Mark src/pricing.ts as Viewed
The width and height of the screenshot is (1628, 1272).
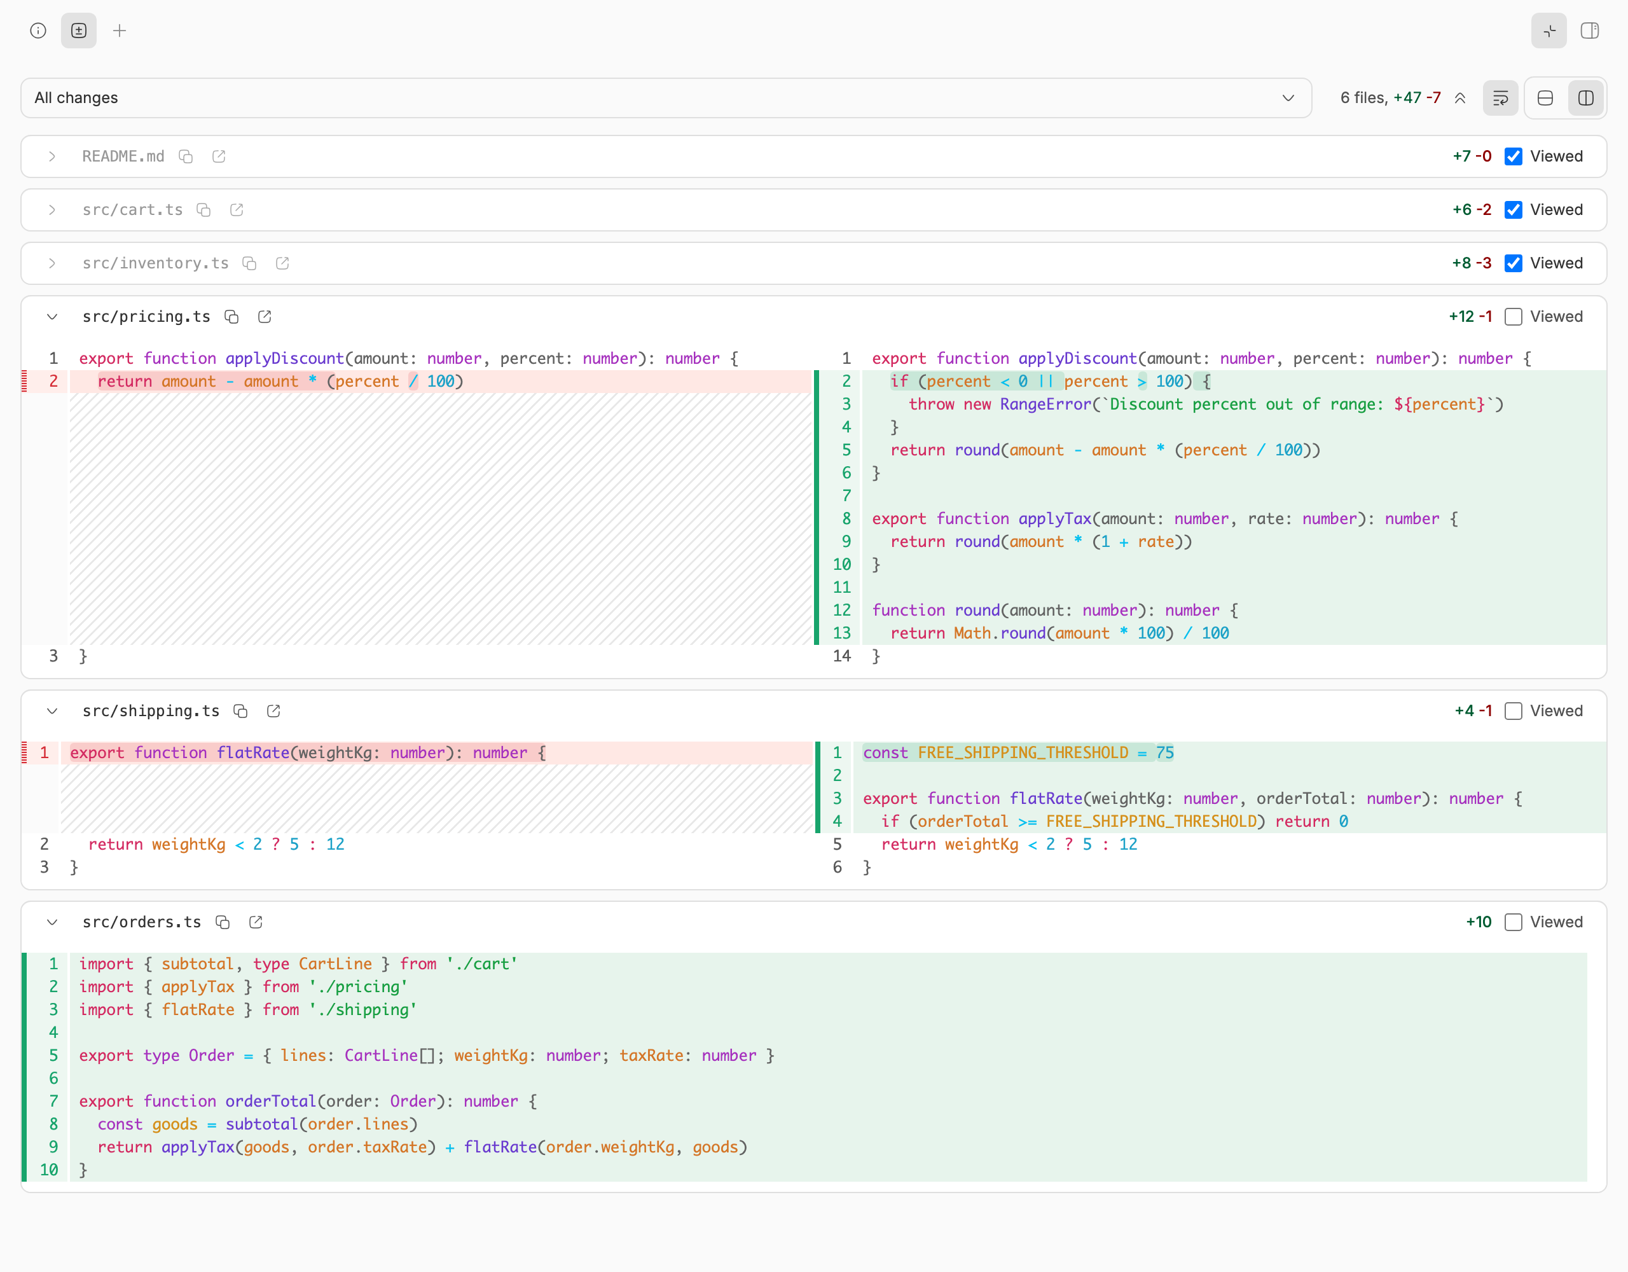click(1513, 317)
